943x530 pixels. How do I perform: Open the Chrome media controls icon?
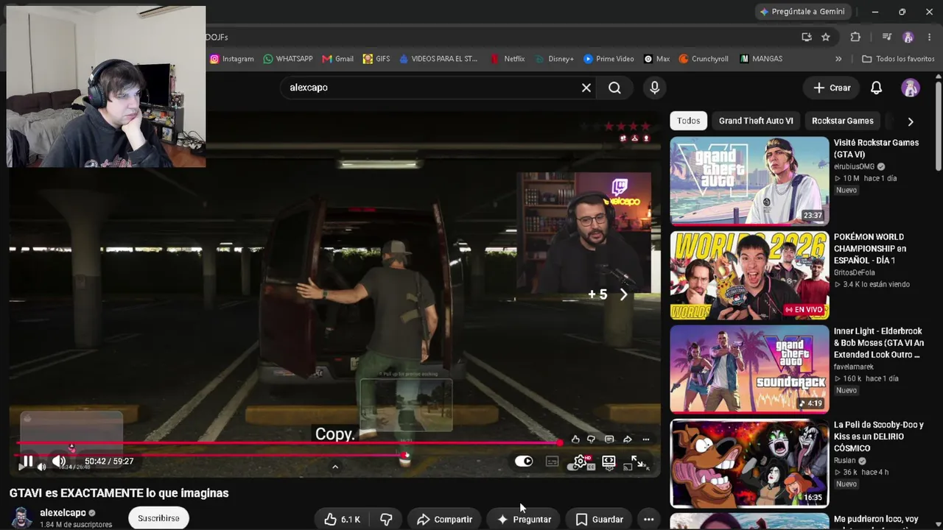pos(887,37)
